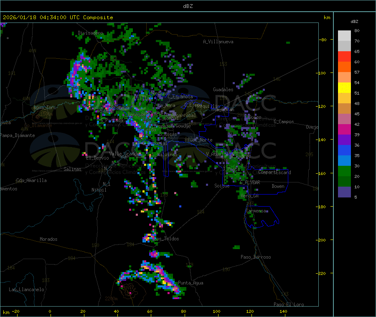
Task: Click the Lag.Llancanelo map label
Action: tap(27, 290)
